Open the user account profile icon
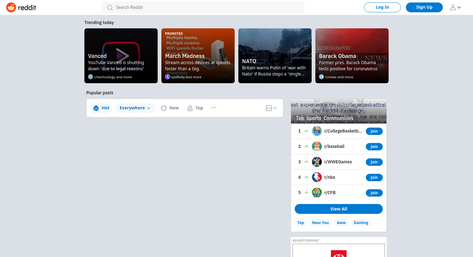473x257 pixels. coord(453,7)
